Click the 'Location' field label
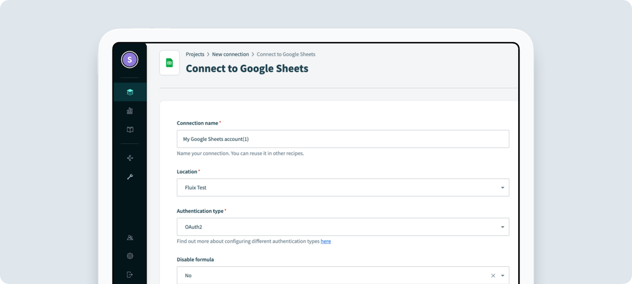 click(187, 172)
